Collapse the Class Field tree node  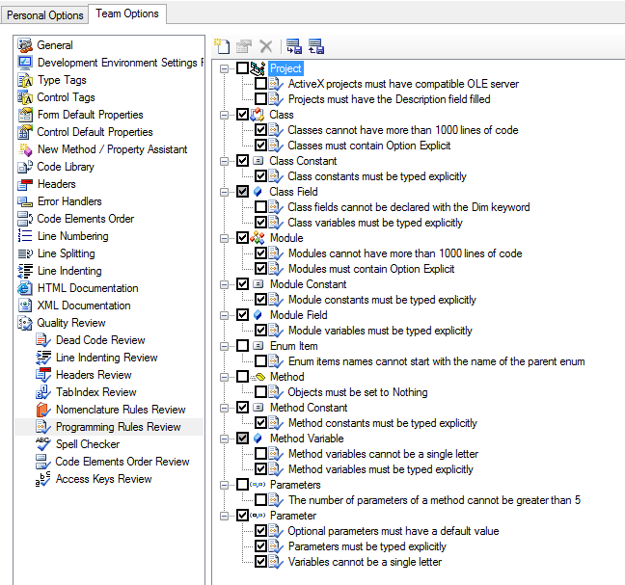[x=225, y=193]
